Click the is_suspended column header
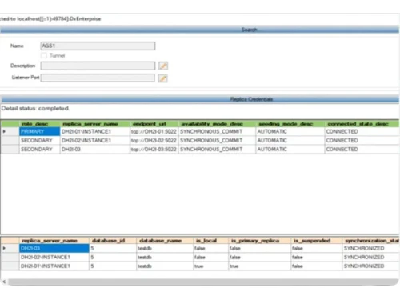 point(316,241)
